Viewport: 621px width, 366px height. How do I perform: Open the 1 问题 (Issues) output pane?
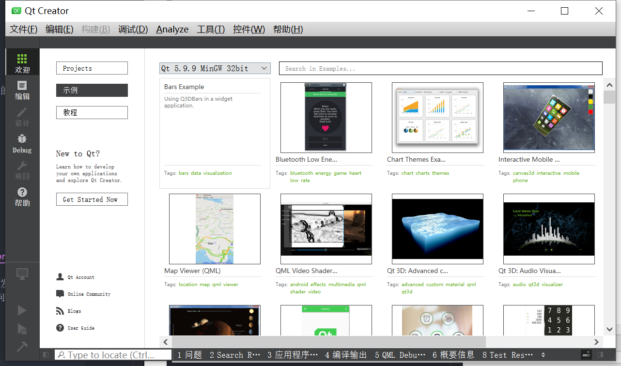coord(189,355)
